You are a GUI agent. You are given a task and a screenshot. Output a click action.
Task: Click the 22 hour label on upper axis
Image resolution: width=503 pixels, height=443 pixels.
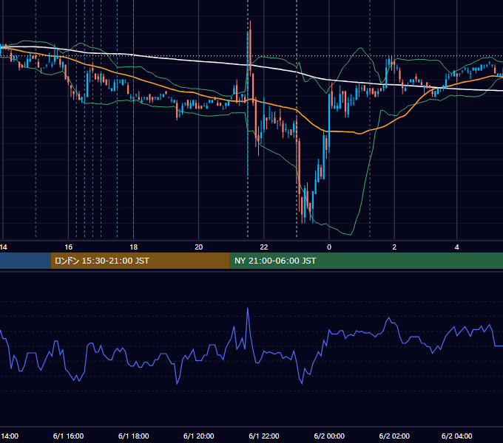click(x=263, y=247)
